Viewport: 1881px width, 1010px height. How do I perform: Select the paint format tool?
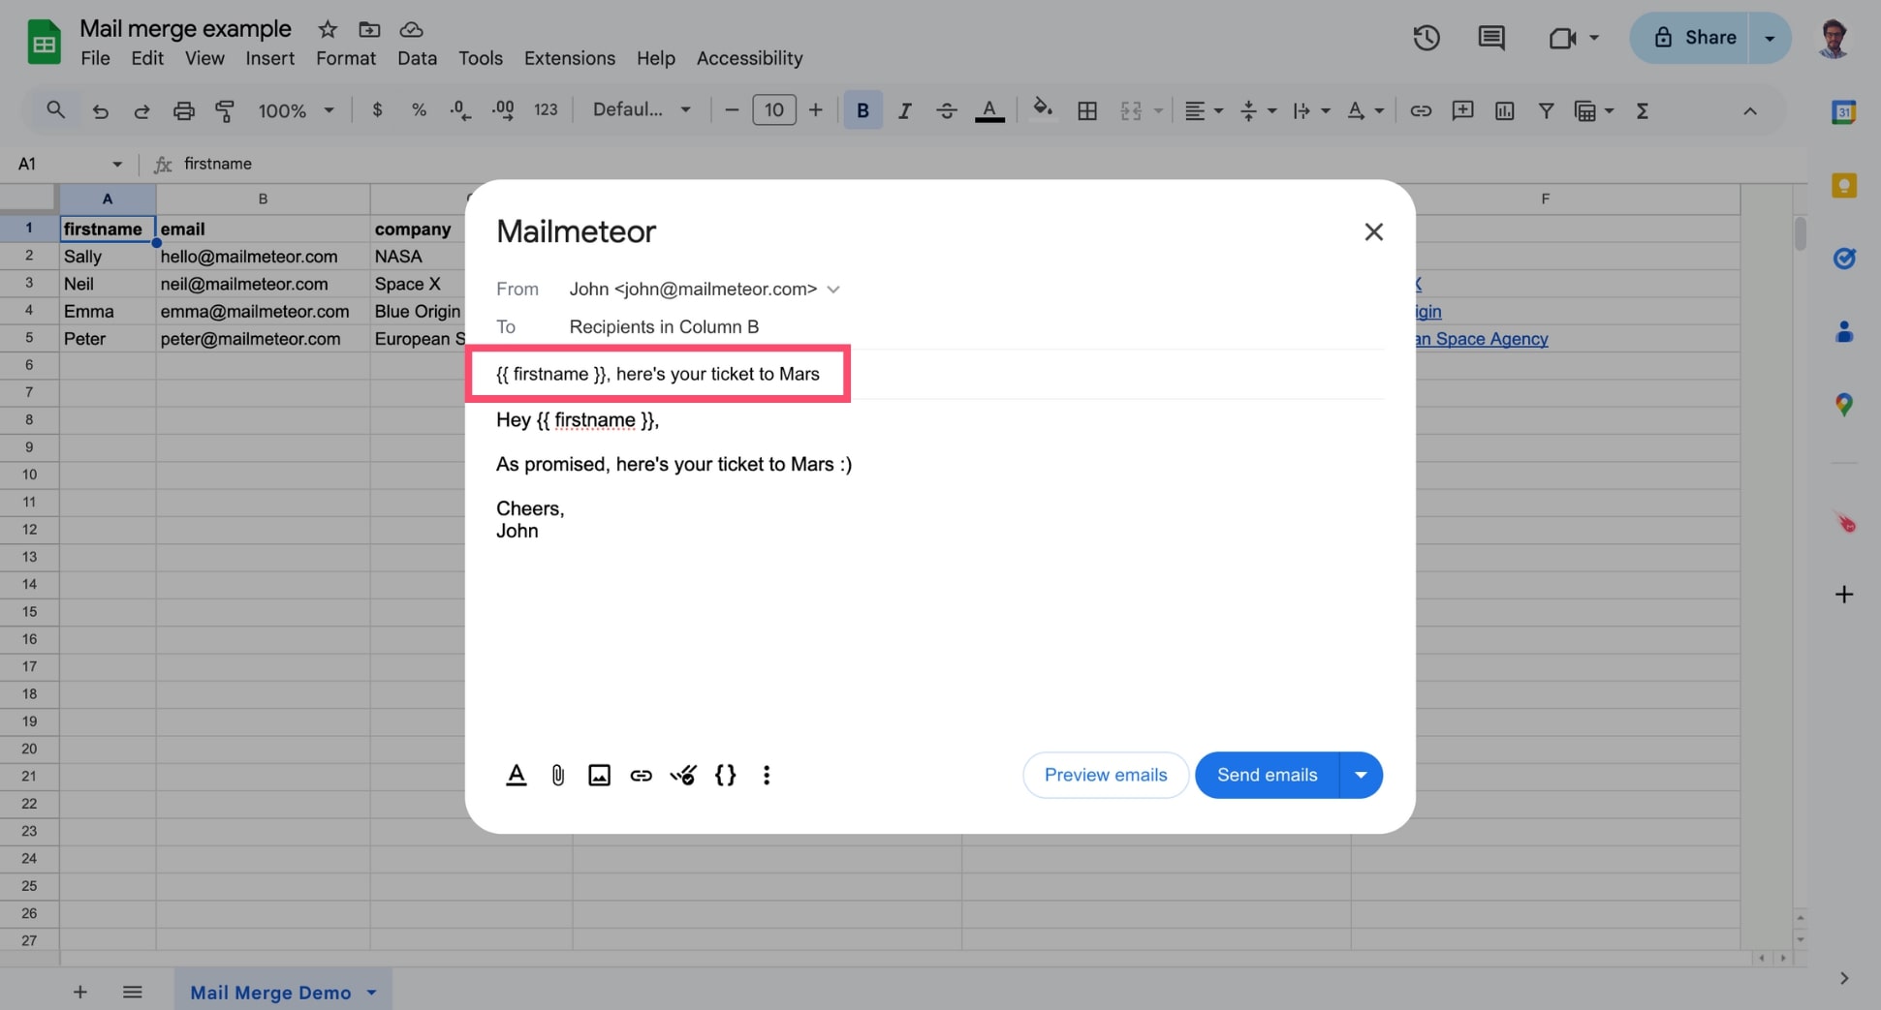click(x=225, y=111)
